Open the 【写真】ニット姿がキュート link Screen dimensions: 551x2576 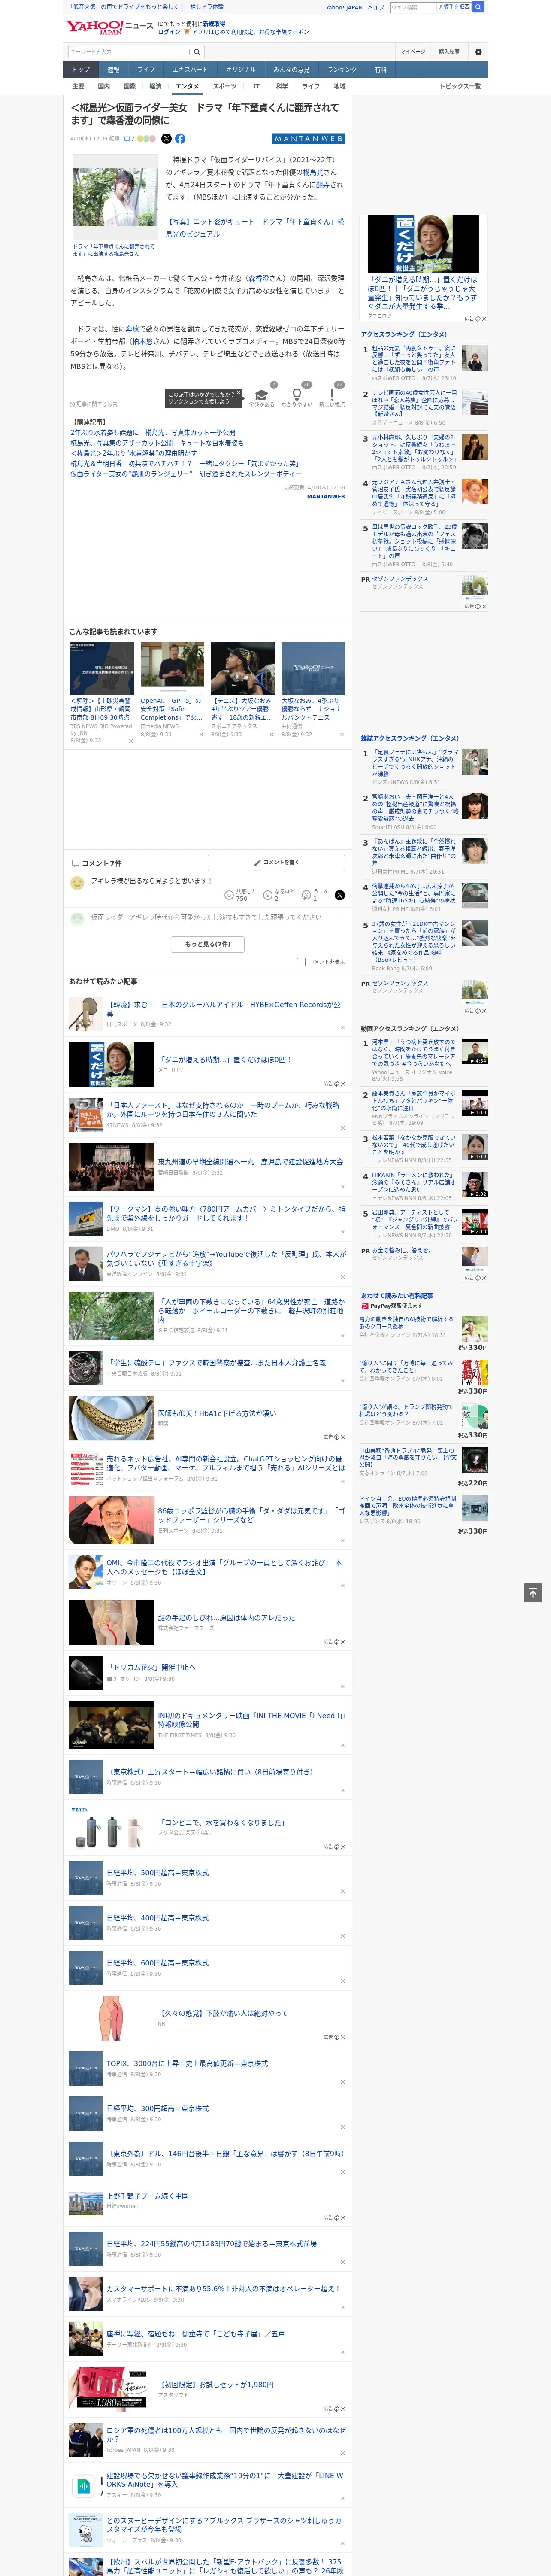254,227
